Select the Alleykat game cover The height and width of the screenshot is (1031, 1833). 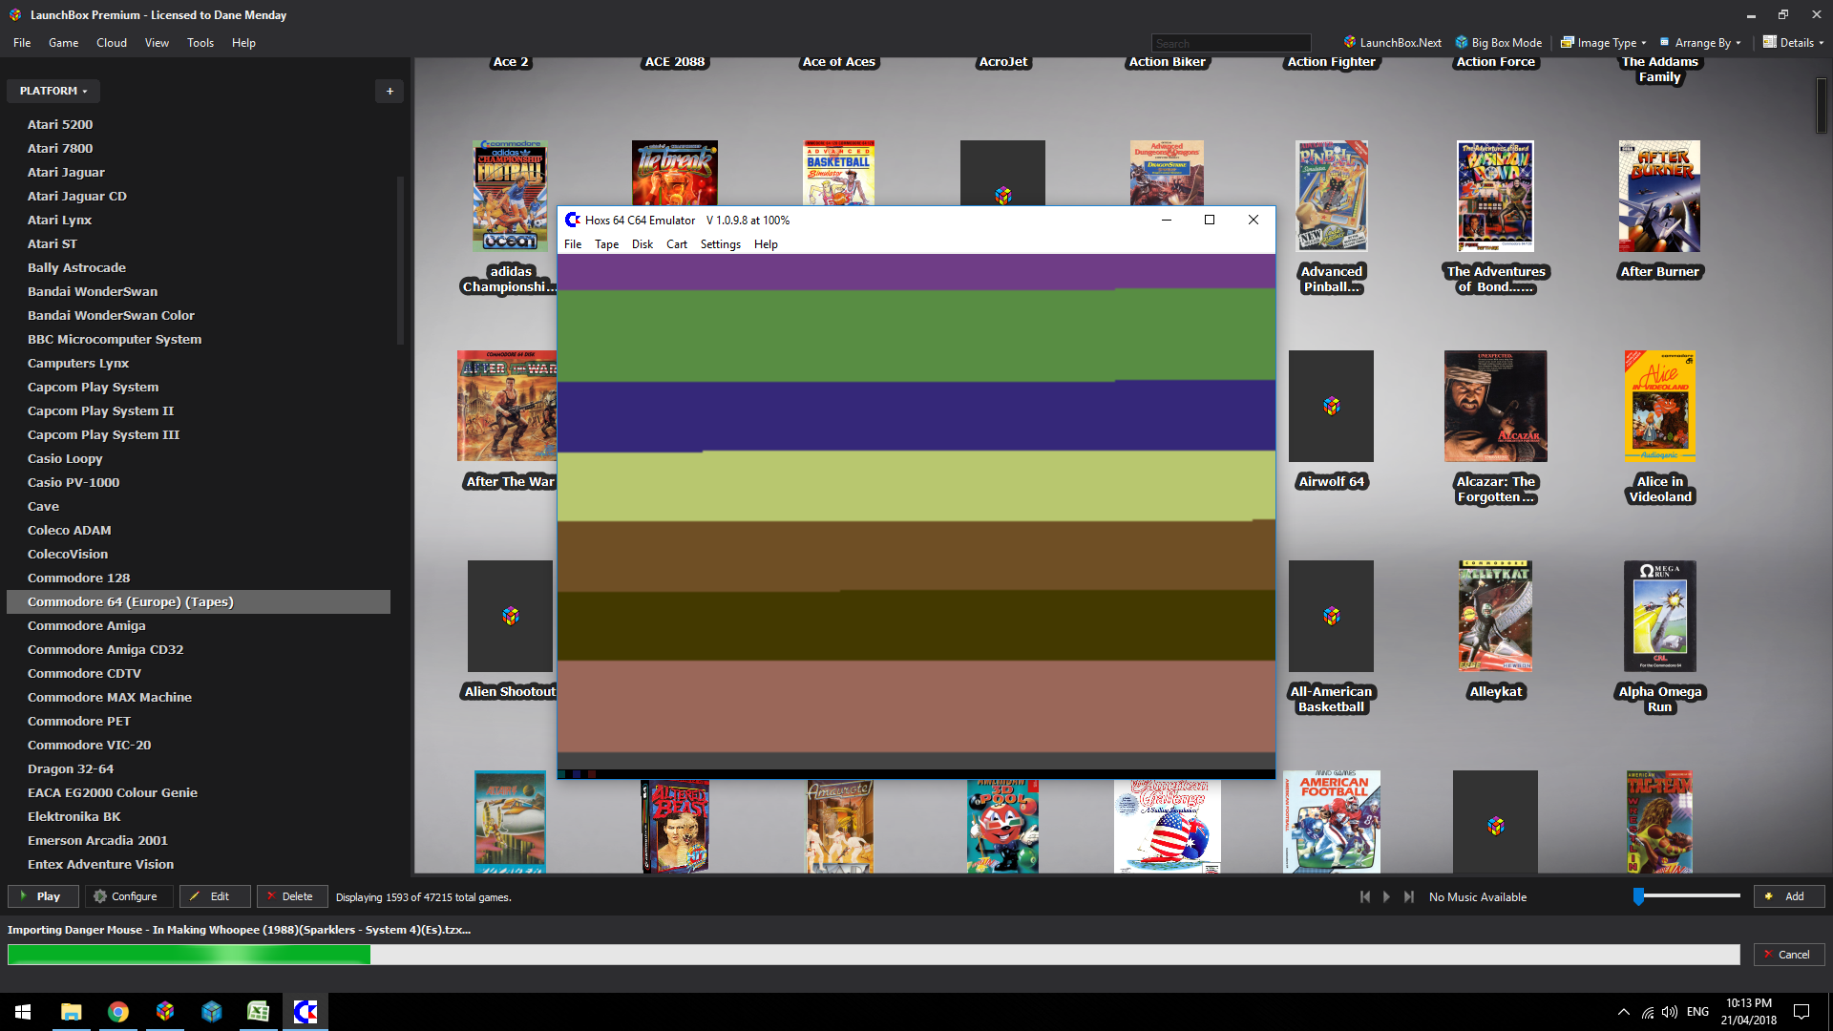coord(1495,616)
